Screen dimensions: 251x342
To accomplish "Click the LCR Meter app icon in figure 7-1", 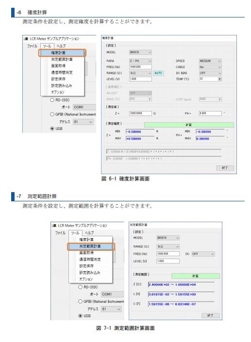I will (x=54, y=226).
